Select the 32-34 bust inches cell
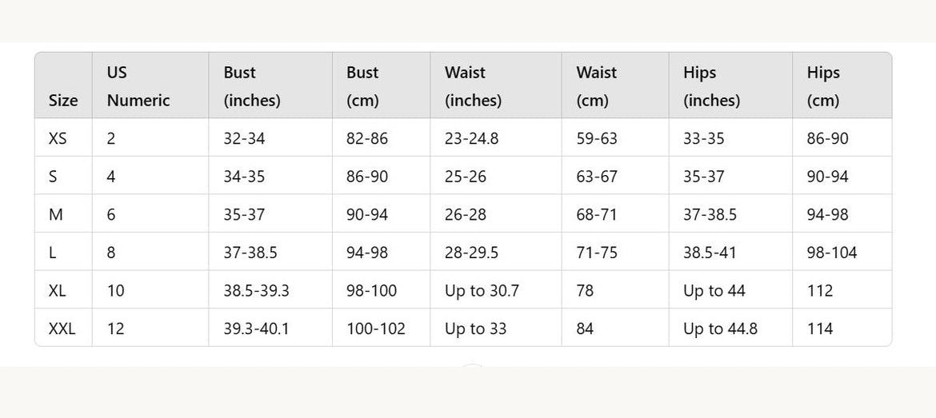Viewport: 936px width, 418px height. (244, 138)
